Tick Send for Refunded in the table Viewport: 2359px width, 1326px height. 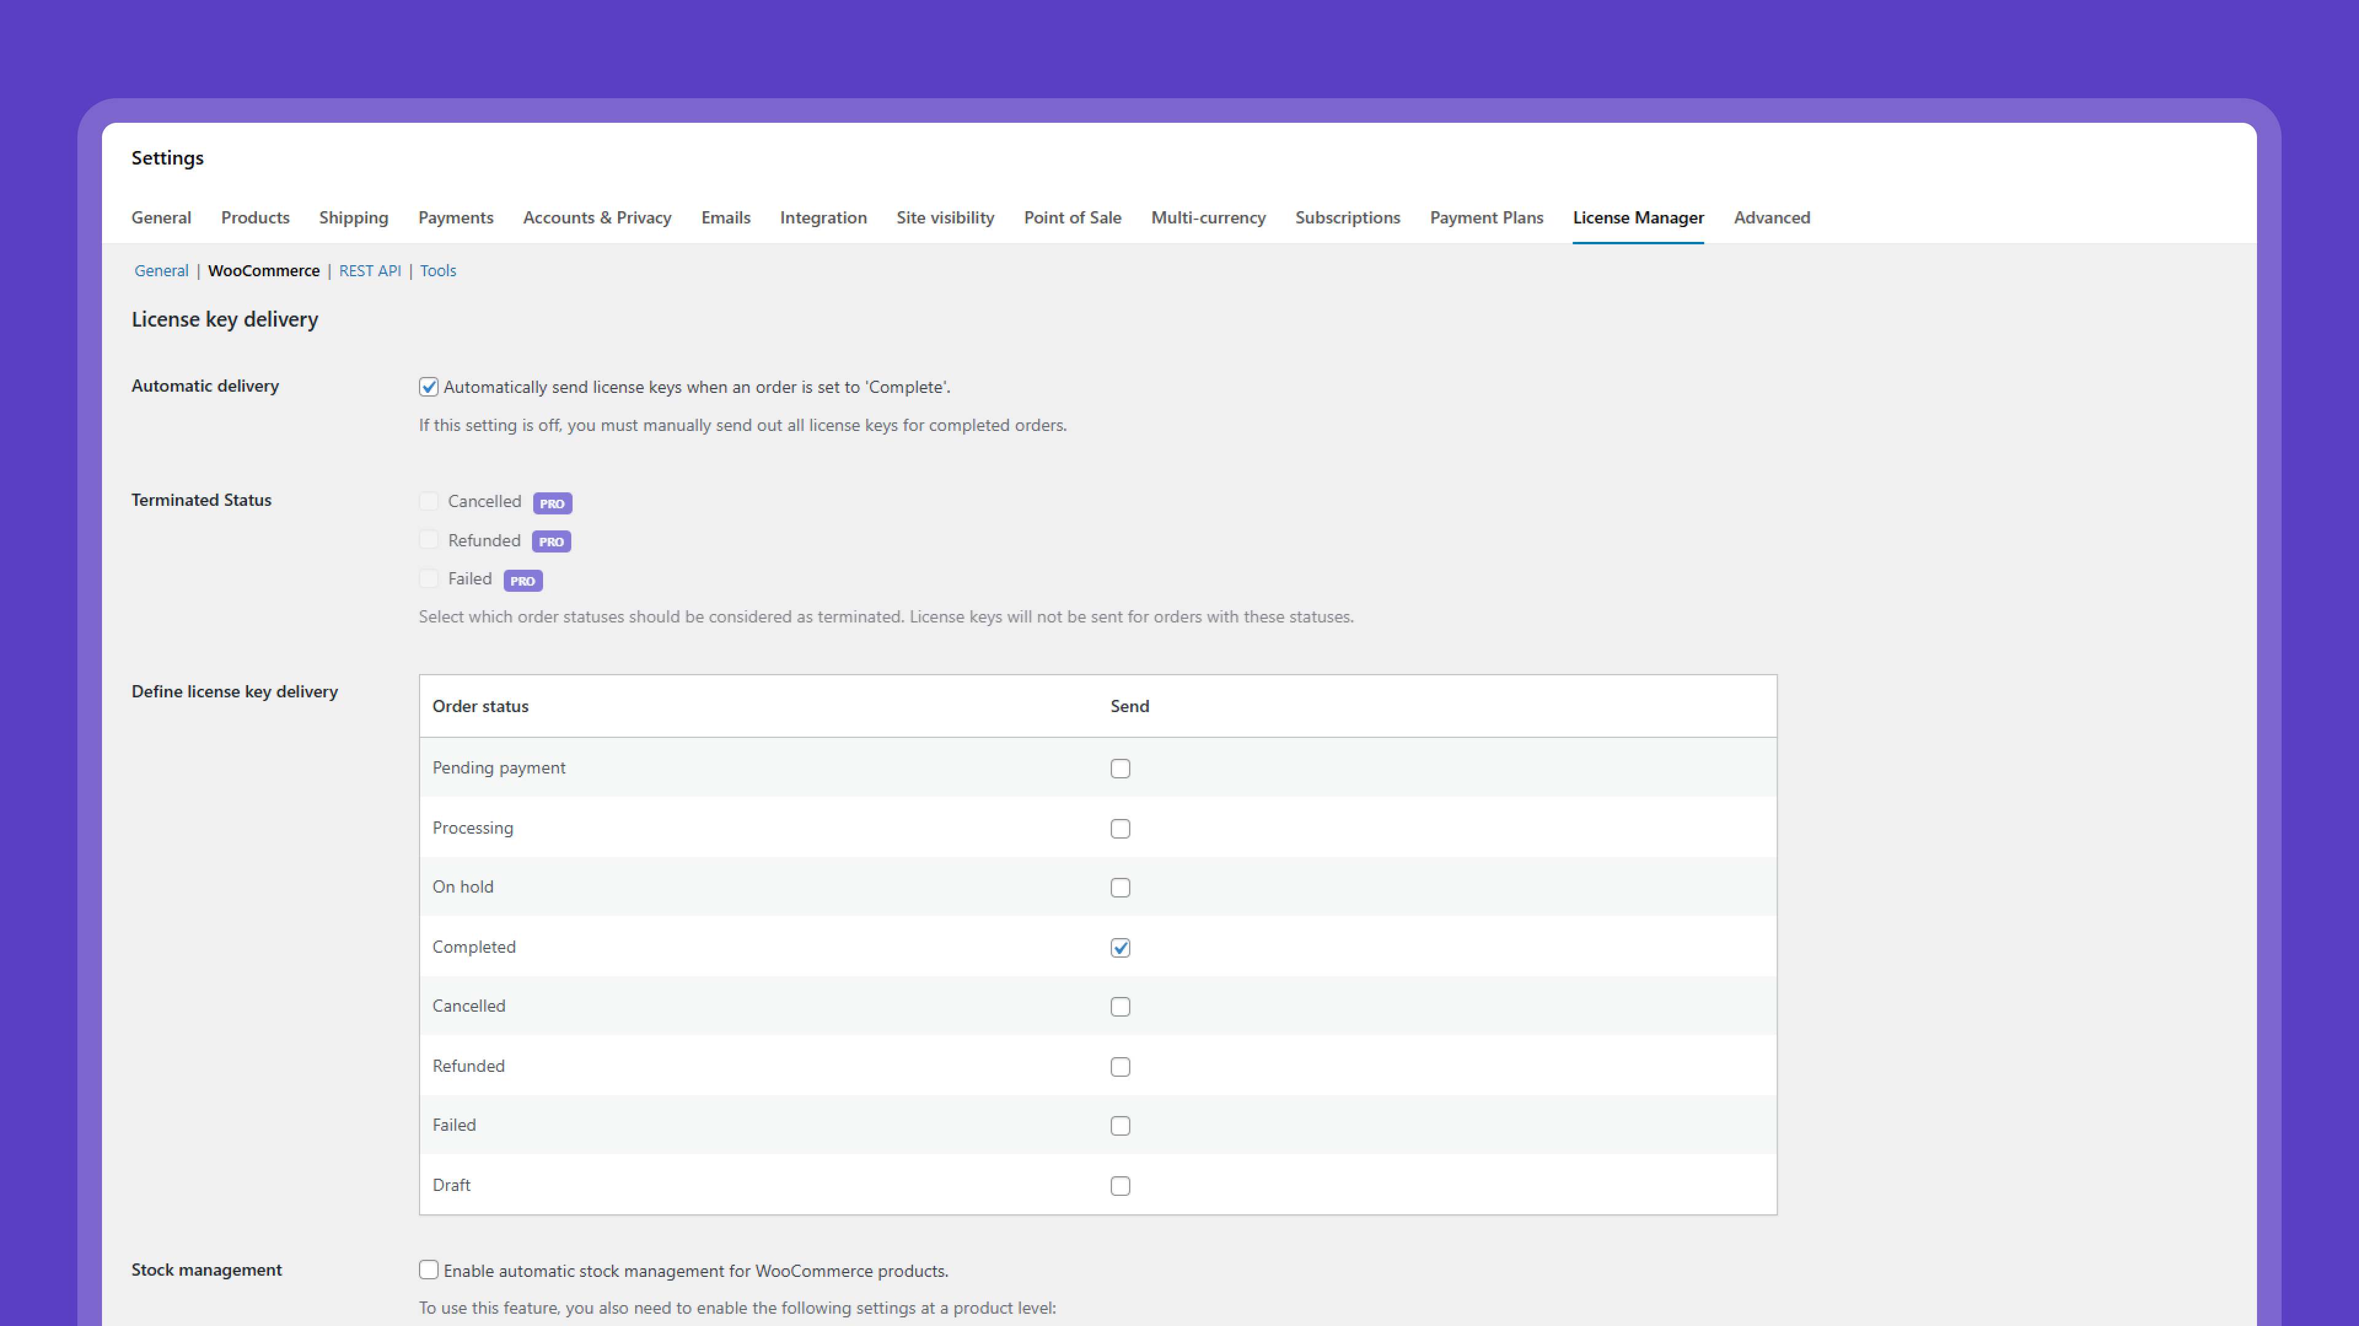[x=1120, y=1067]
